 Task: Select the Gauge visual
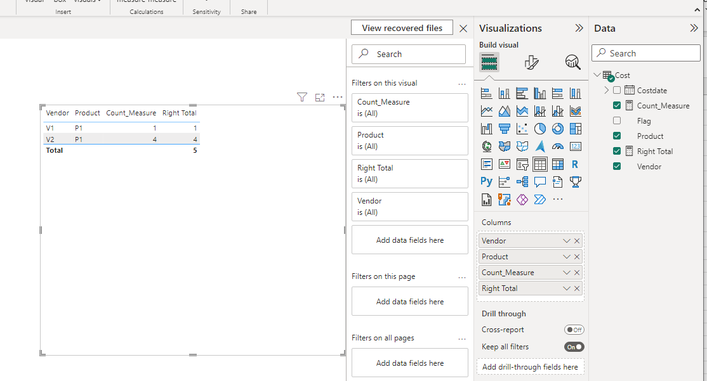point(558,146)
